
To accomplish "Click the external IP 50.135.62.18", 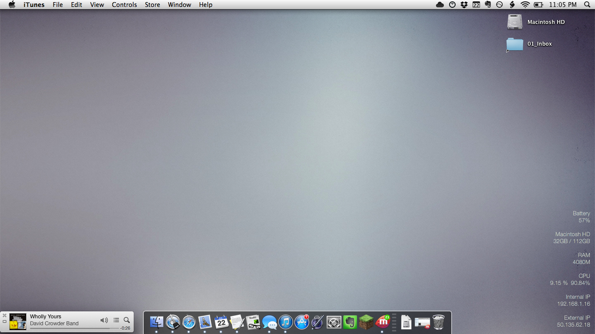I will 574,325.
